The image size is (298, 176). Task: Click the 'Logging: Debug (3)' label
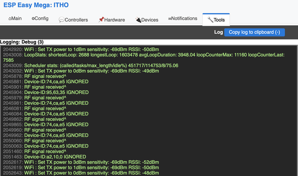pos(22,42)
